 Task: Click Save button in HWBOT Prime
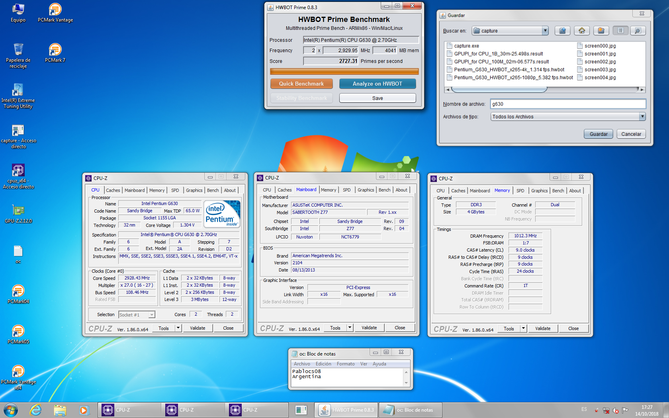coord(378,98)
